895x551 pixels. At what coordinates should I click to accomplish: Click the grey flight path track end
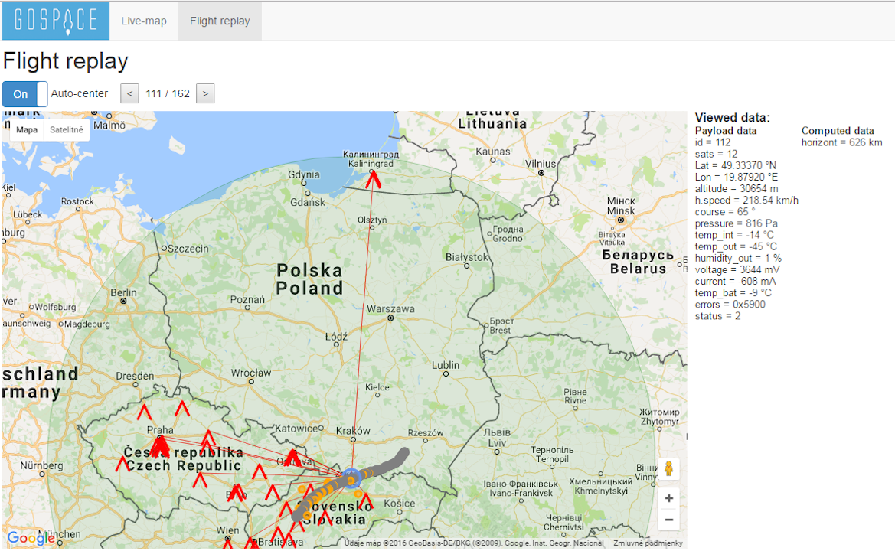(403, 453)
